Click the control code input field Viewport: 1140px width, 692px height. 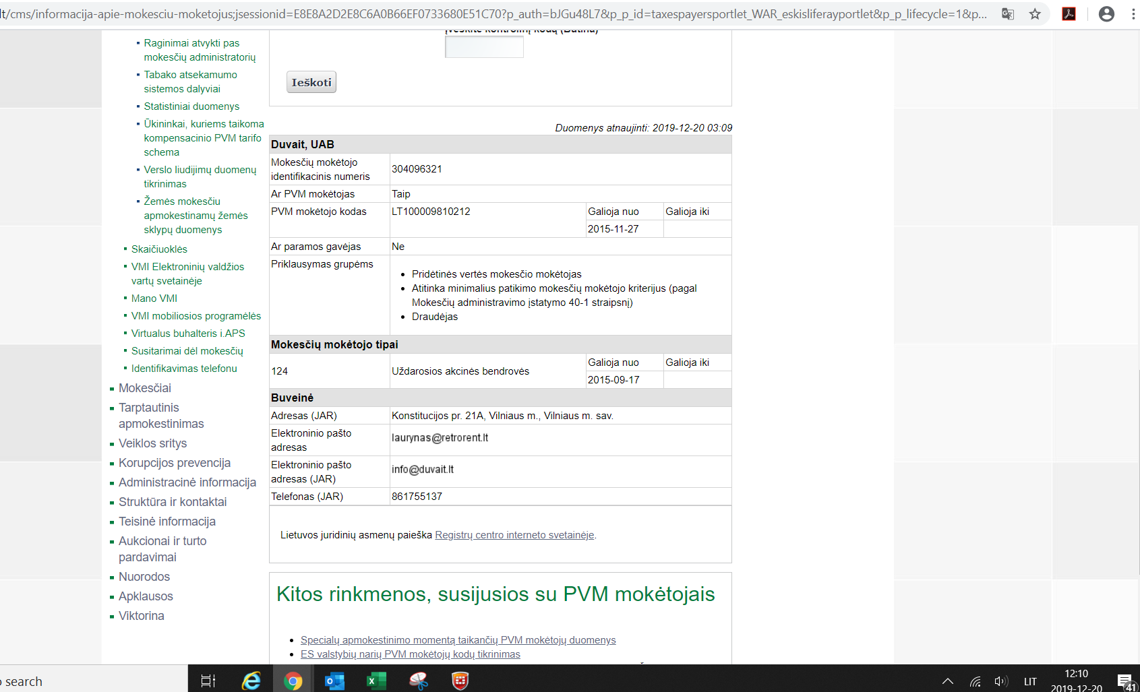[x=484, y=47]
